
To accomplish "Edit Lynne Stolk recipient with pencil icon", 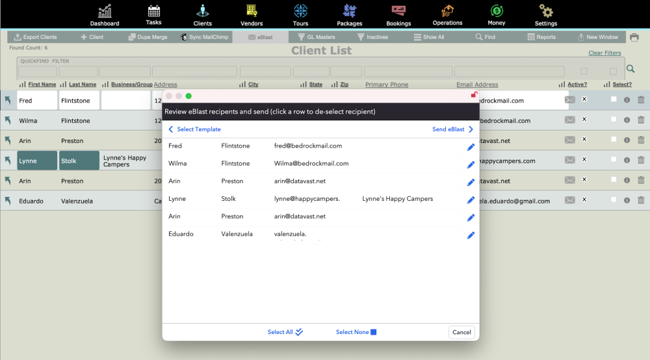I will click(471, 200).
